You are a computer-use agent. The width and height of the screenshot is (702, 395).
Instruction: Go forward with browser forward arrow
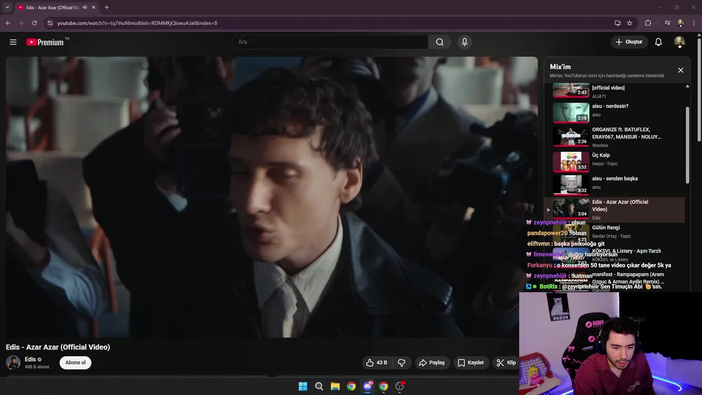pyautogui.click(x=21, y=23)
